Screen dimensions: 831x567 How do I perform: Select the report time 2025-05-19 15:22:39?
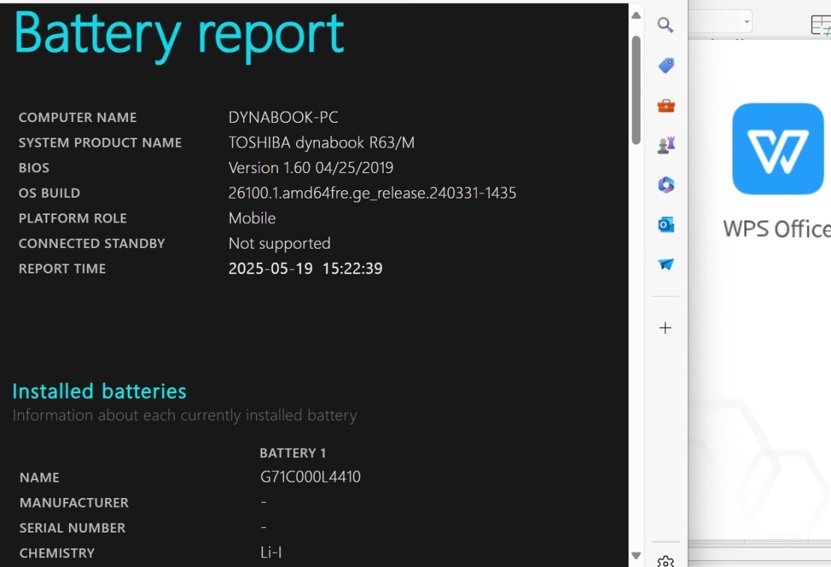(x=305, y=269)
